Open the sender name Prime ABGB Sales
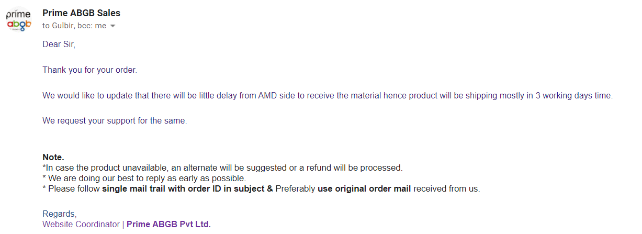 click(82, 13)
